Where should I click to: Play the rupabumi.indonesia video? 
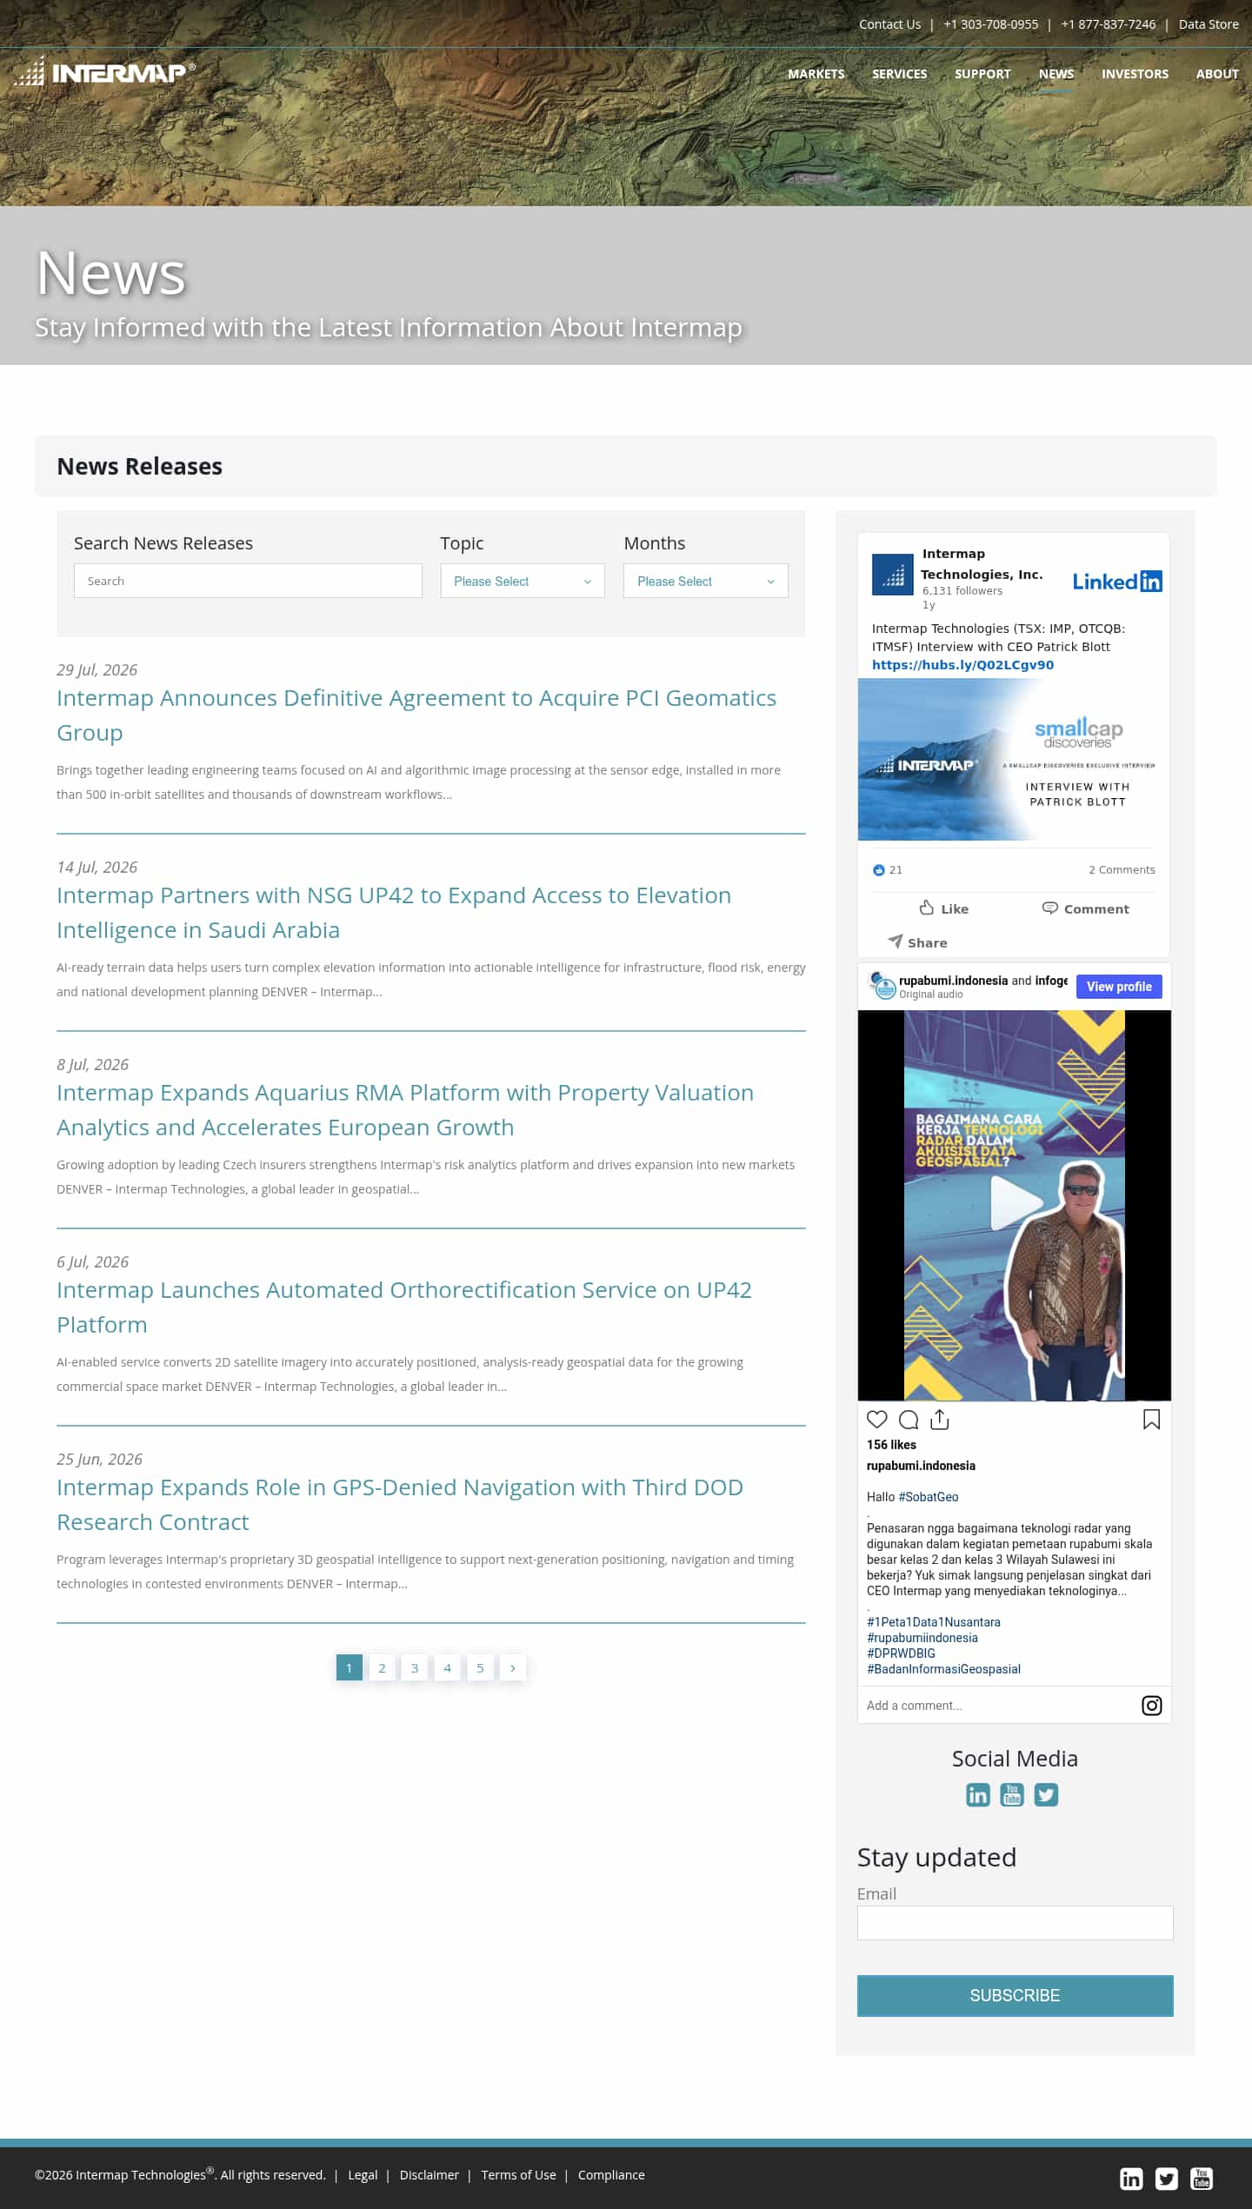(1015, 1203)
